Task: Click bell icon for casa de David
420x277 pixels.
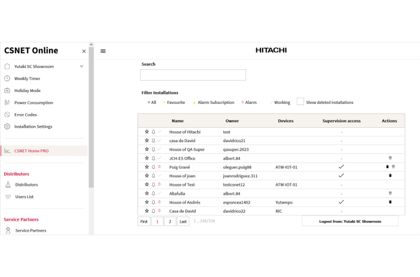Action: pyautogui.click(x=154, y=141)
